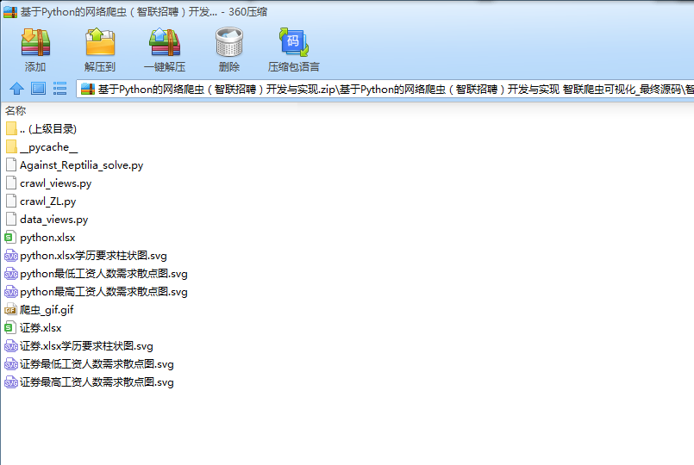
Task: Select the file name python最低工资人数需求散点图.svg
Action: coord(103,274)
